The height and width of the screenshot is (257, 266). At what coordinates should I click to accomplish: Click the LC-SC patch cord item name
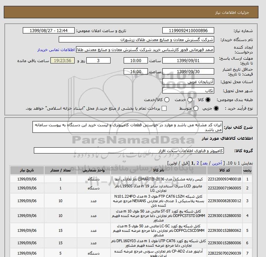click(x=159, y=230)
